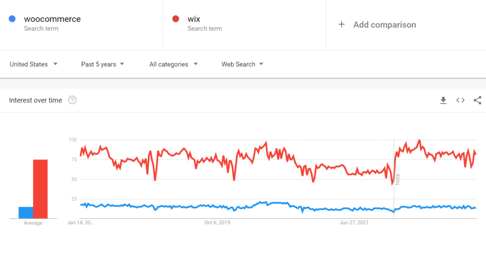Open help for Interest over time

pyautogui.click(x=72, y=100)
